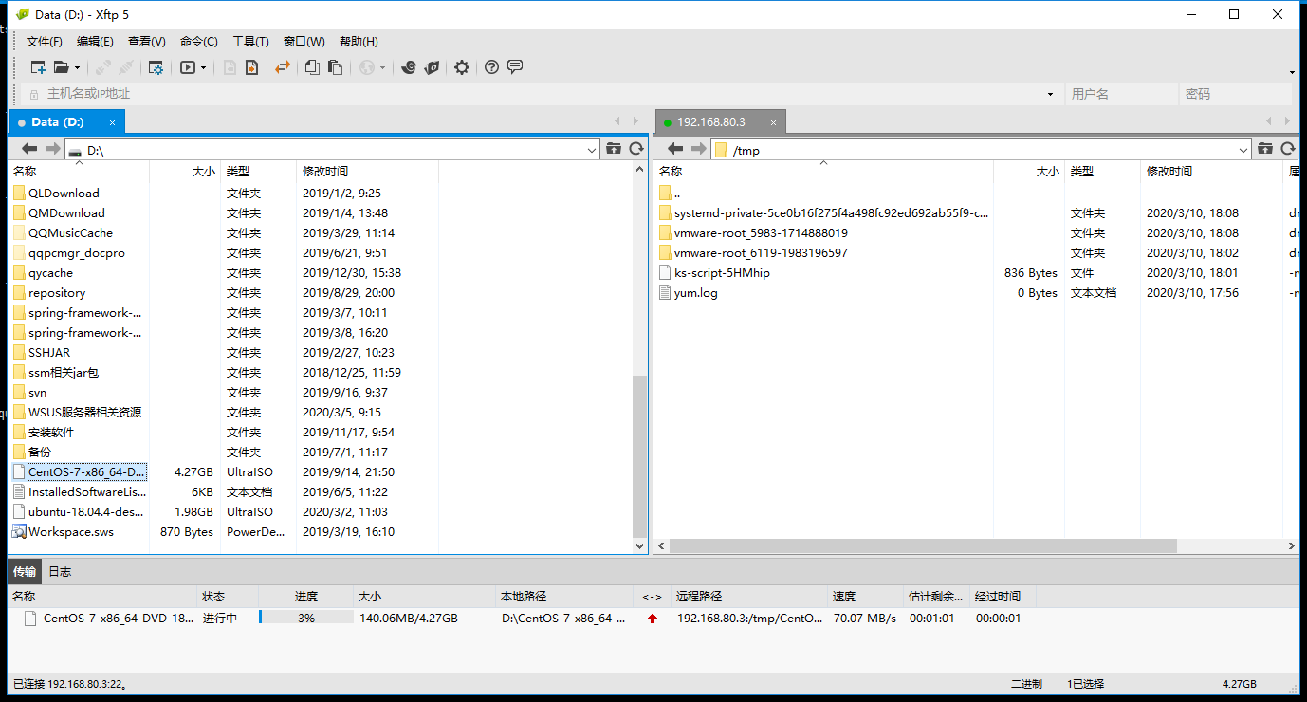This screenshot has height=702, width=1307.
Task: Click the Copy toolbar icon
Action: coord(312,67)
